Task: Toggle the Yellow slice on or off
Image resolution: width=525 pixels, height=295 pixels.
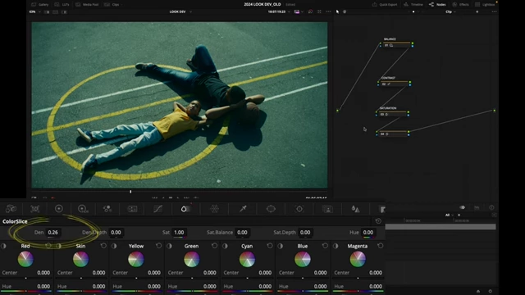Action: (114, 246)
